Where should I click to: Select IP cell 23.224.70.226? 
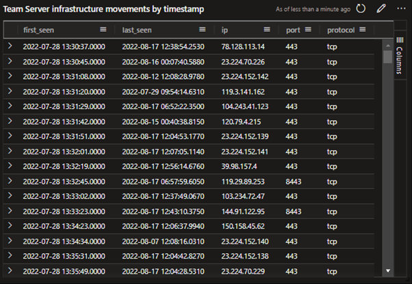pos(243,62)
